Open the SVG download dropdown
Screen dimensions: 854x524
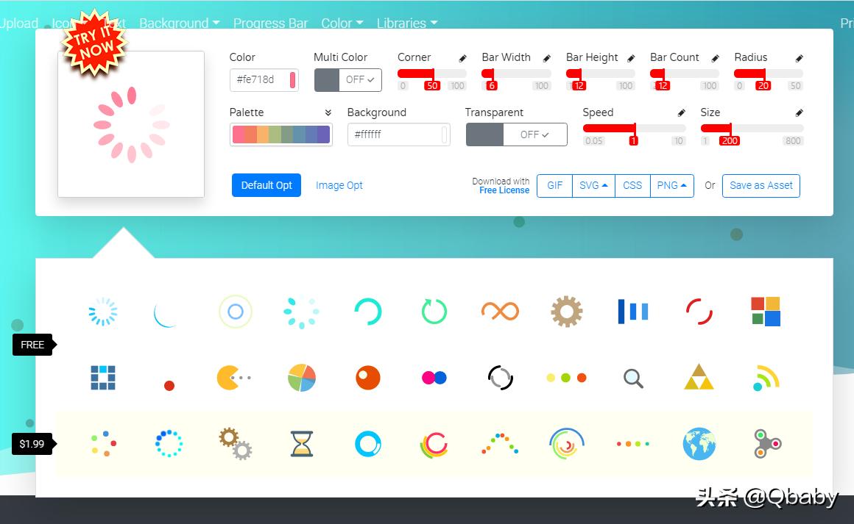point(593,186)
